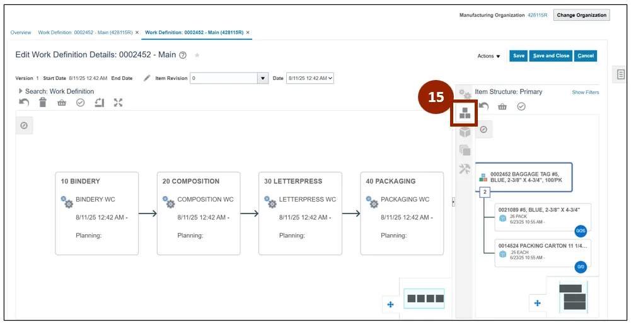This screenshot has width=631, height=325.
Task: Click the favorite star next to the page title
Action: (x=197, y=55)
